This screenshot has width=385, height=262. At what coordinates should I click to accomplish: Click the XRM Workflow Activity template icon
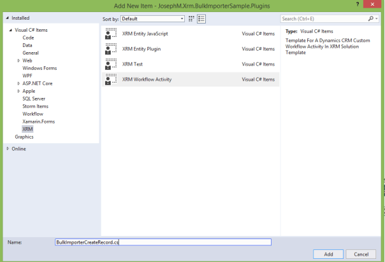111,79
